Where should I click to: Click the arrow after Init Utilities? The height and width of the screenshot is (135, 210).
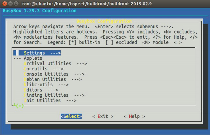point(71,101)
